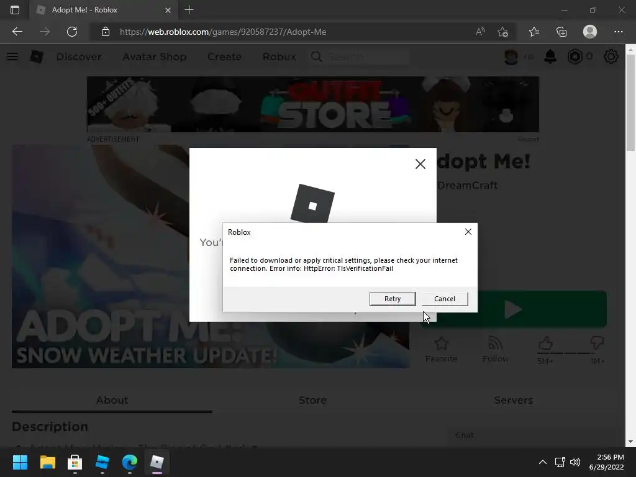The height and width of the screenshot is (477, 636).
Task: Switch to the Servers tab
Action: click(x=513, y=401)
